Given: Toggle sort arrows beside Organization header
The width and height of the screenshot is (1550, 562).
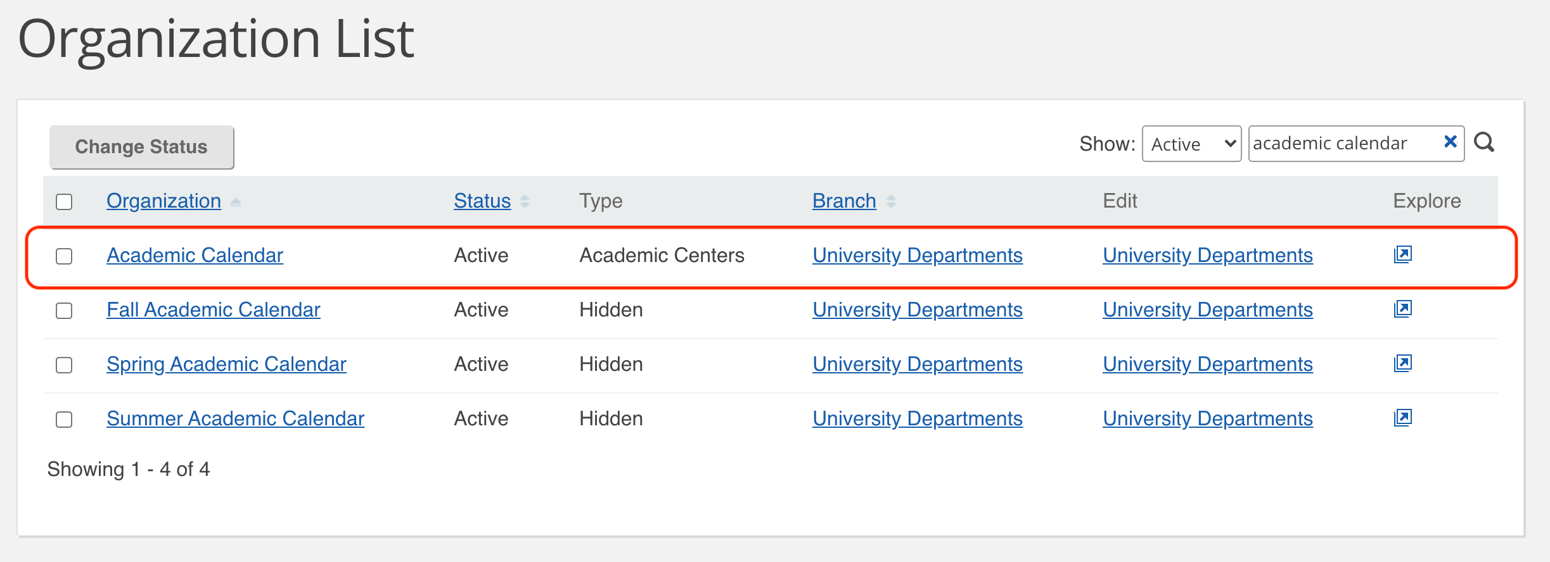Looking at the screenshot, I should [x=236, y=202].
